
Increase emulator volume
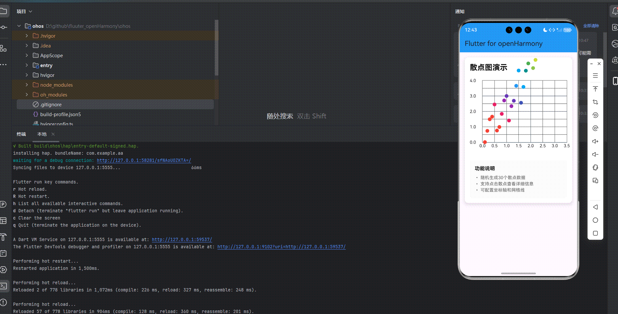[595, 141]
